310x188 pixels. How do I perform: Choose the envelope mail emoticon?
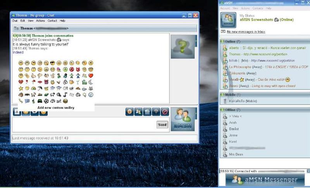tap(72, 95)
